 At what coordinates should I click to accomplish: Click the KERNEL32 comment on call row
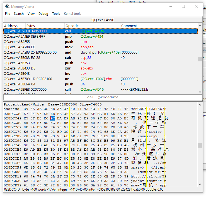[x=135, y=89]
